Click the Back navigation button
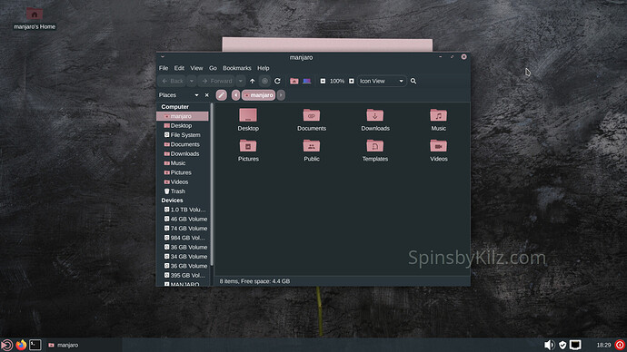Viewport: 627px width, 352px height. point(173,81)
